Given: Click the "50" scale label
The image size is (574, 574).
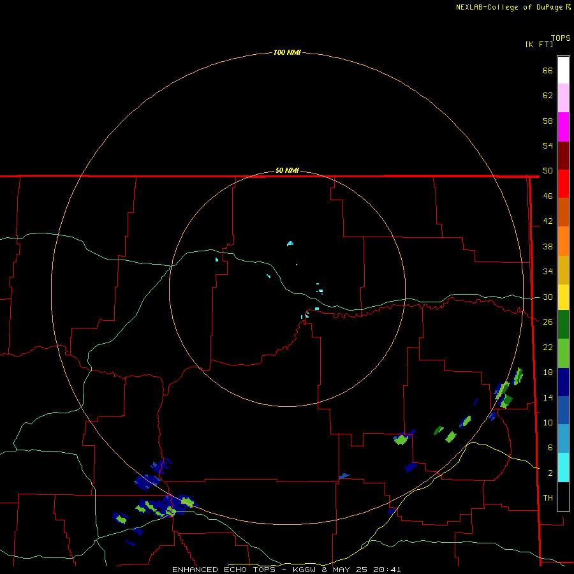Looking at the screenshot, I should point(548,170).
